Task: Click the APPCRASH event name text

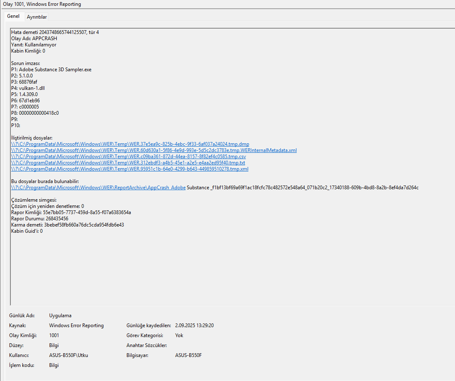Action: (44, 39)
